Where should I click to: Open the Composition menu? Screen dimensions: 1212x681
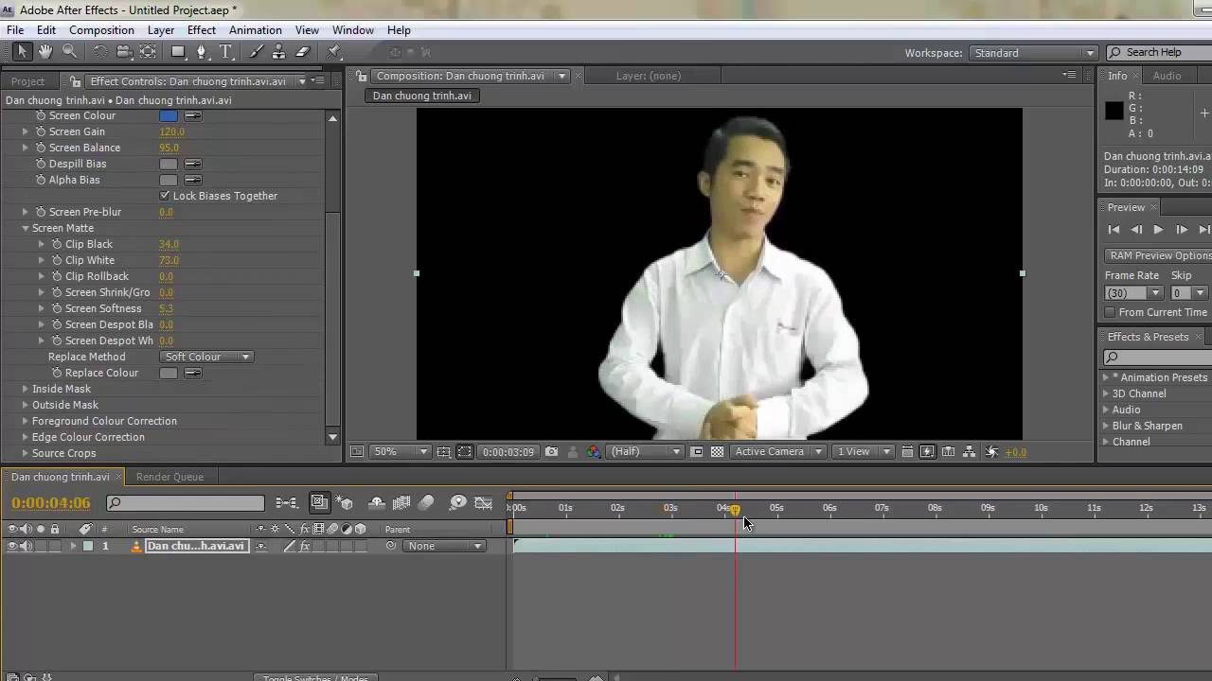pyautogui.click(x=101, y=30)
